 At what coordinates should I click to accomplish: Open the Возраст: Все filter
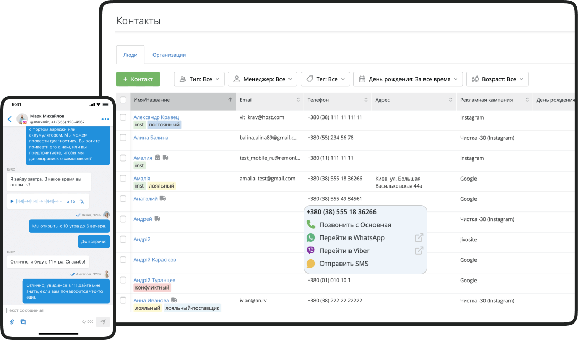coord(497,79)
